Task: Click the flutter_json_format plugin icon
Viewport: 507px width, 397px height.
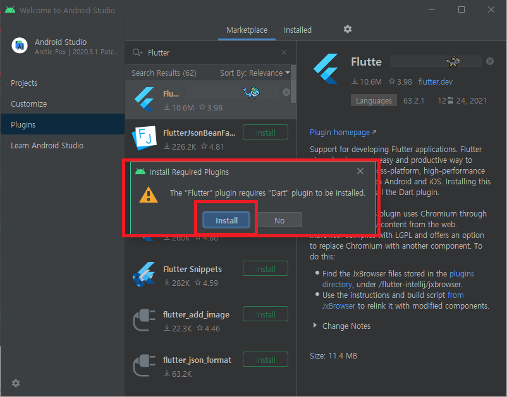Action: click(144, 365)
